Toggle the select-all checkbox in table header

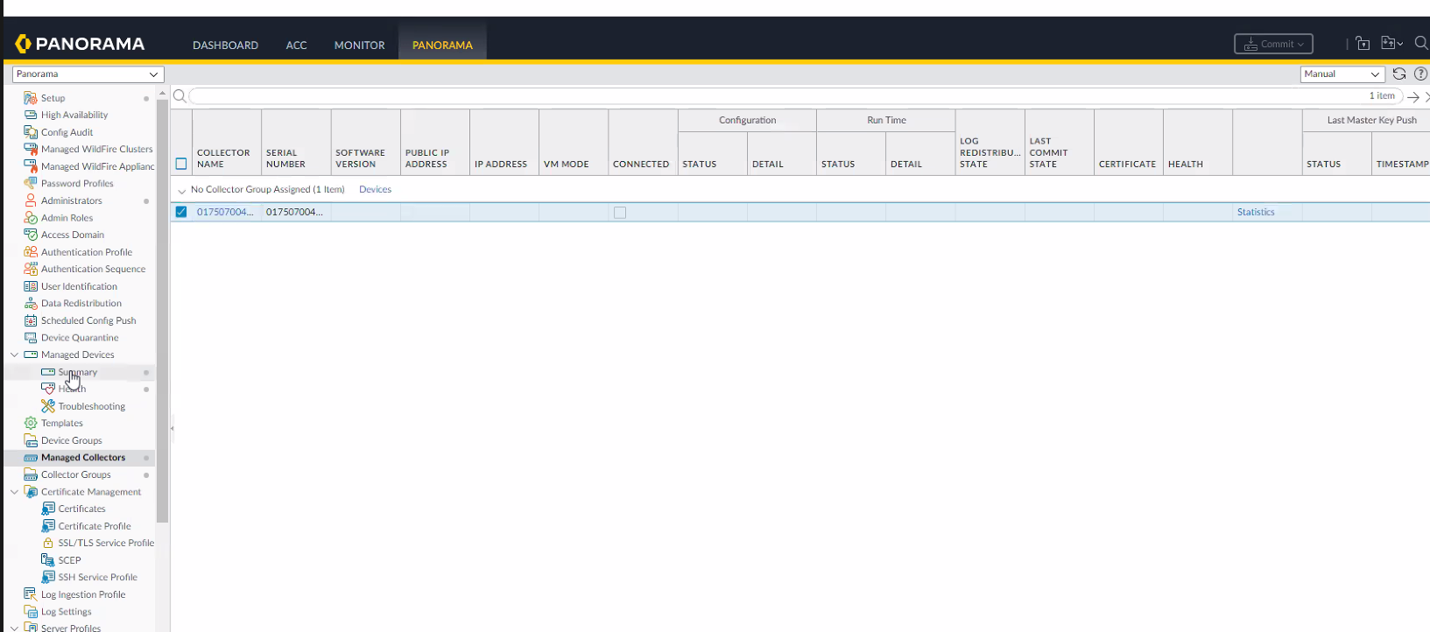tap(181, 164)
